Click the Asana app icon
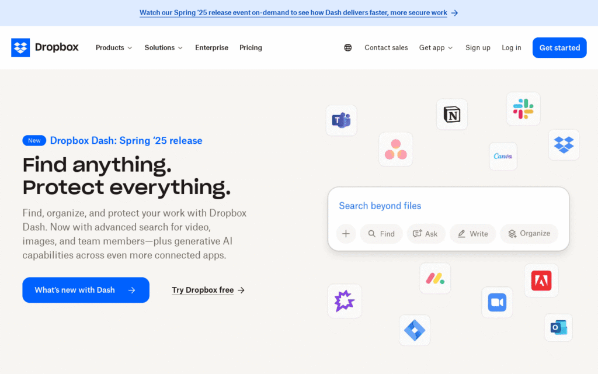This screenshot has height=374, width=598. (396, 149)
